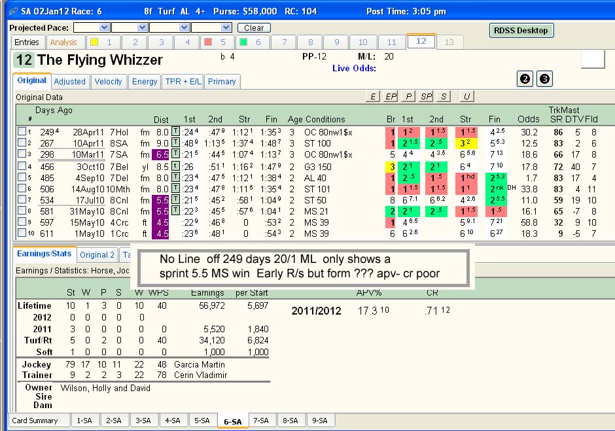Click the purple 6.5 distance cell
Viewport: 615px width, 431px height.
(161, 154)
